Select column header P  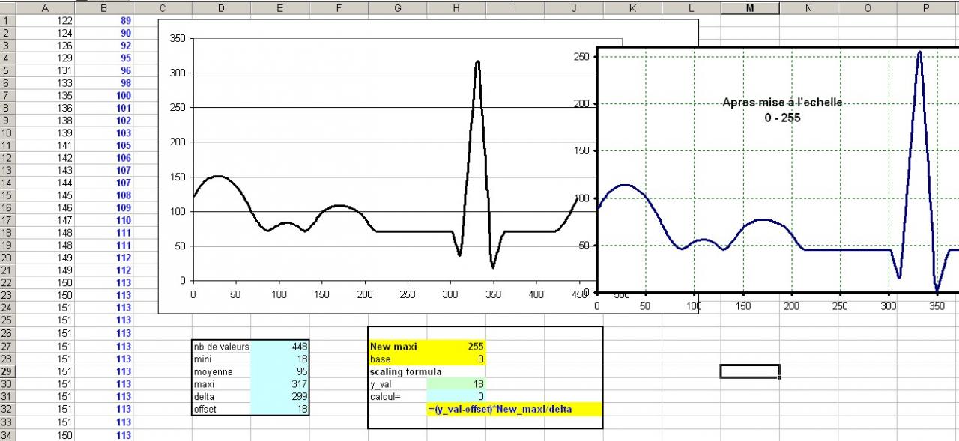926,7
